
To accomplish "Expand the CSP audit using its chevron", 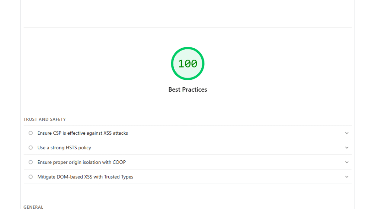I will [x=347, y=133].
